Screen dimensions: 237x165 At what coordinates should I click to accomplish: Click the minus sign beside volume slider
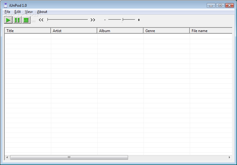point(105,20)
